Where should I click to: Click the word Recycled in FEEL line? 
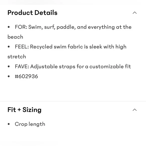[41, 47]
